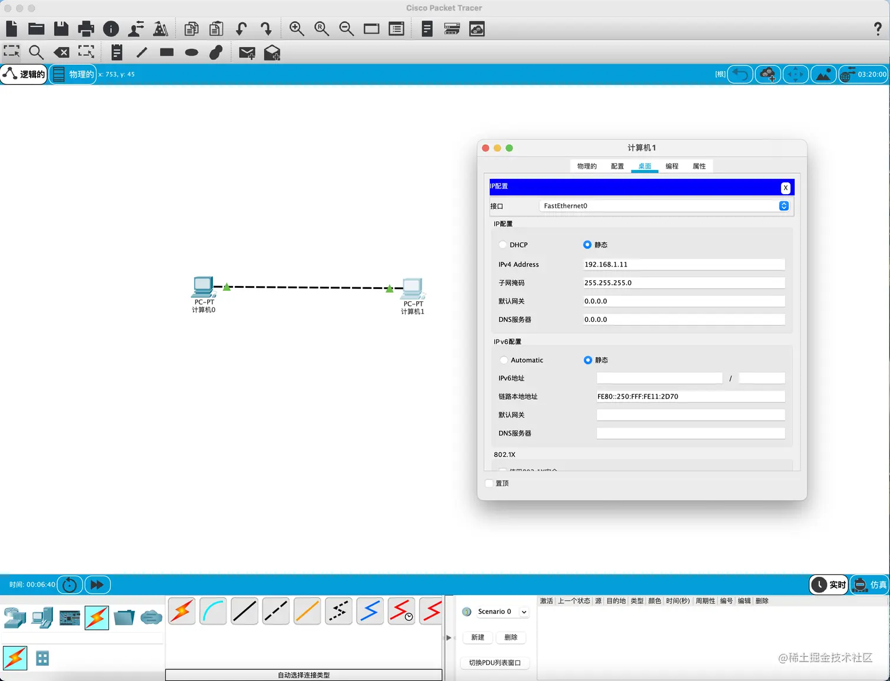This screenshot has width=890, height=681.
Task: Close IP配置 panel with X
Action: (x=785, y=188)
